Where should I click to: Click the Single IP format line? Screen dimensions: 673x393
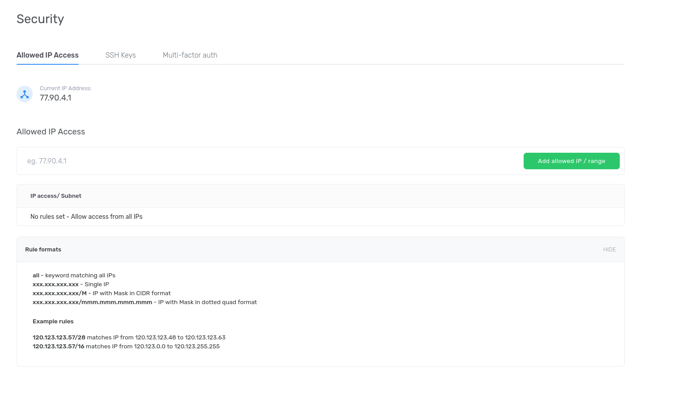point(71,284)
